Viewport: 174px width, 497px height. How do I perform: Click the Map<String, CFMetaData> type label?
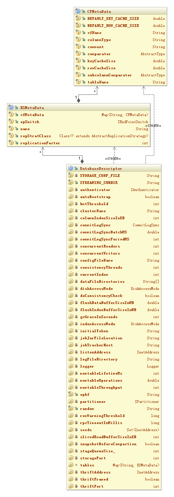tap(125, 115)
